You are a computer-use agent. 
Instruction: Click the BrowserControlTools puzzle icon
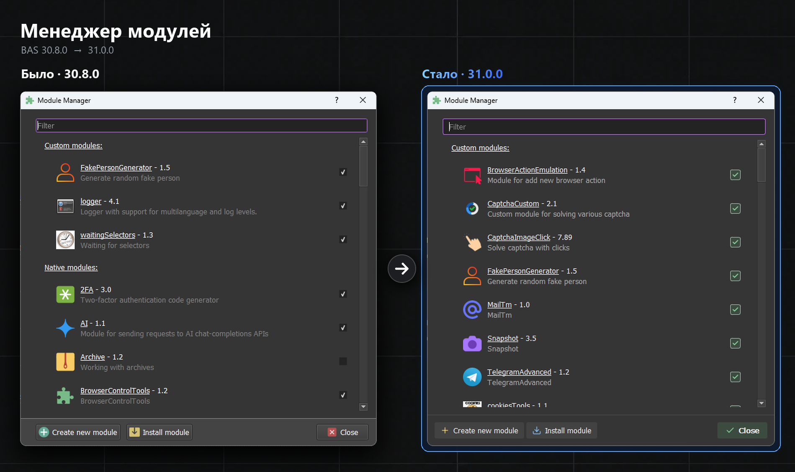(65, 395)
